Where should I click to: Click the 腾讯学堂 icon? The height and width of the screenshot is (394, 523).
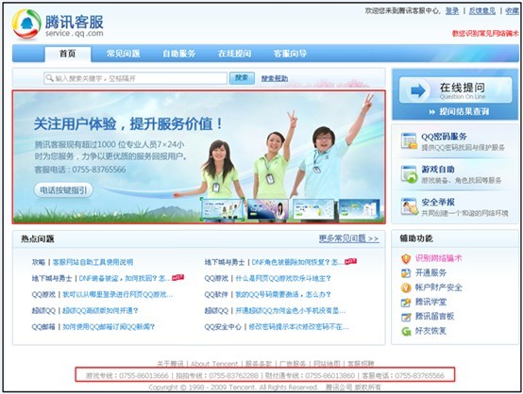[x=406, y=302]
